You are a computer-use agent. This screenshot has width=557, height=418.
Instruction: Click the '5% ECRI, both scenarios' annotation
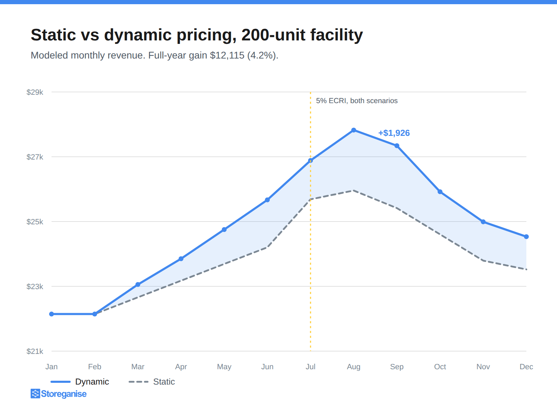point(357,101)
